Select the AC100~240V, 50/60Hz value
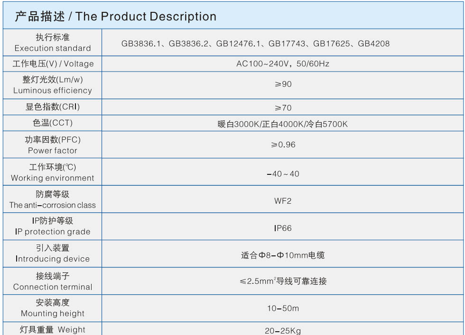The height and width of the screenshot is (335, 465). pos(283,64)
